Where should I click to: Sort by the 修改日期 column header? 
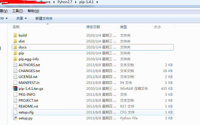point(93,27)
